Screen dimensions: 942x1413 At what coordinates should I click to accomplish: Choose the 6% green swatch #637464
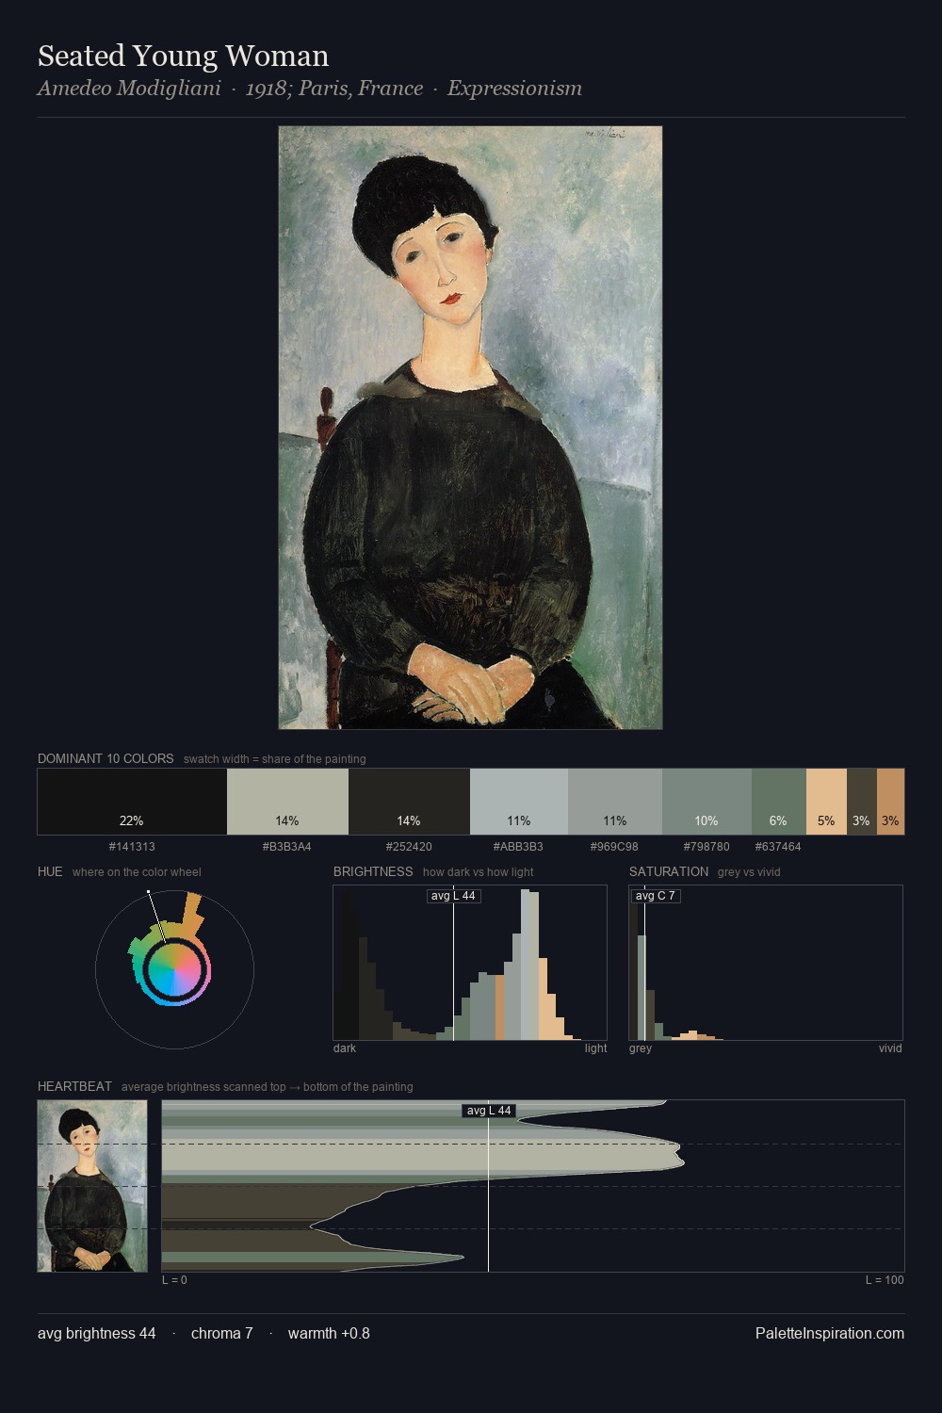(778, 802)
